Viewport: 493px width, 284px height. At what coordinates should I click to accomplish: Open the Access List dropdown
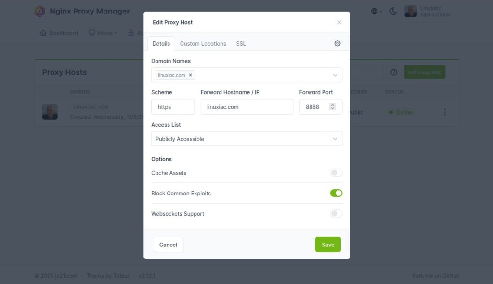click(335, 138)
